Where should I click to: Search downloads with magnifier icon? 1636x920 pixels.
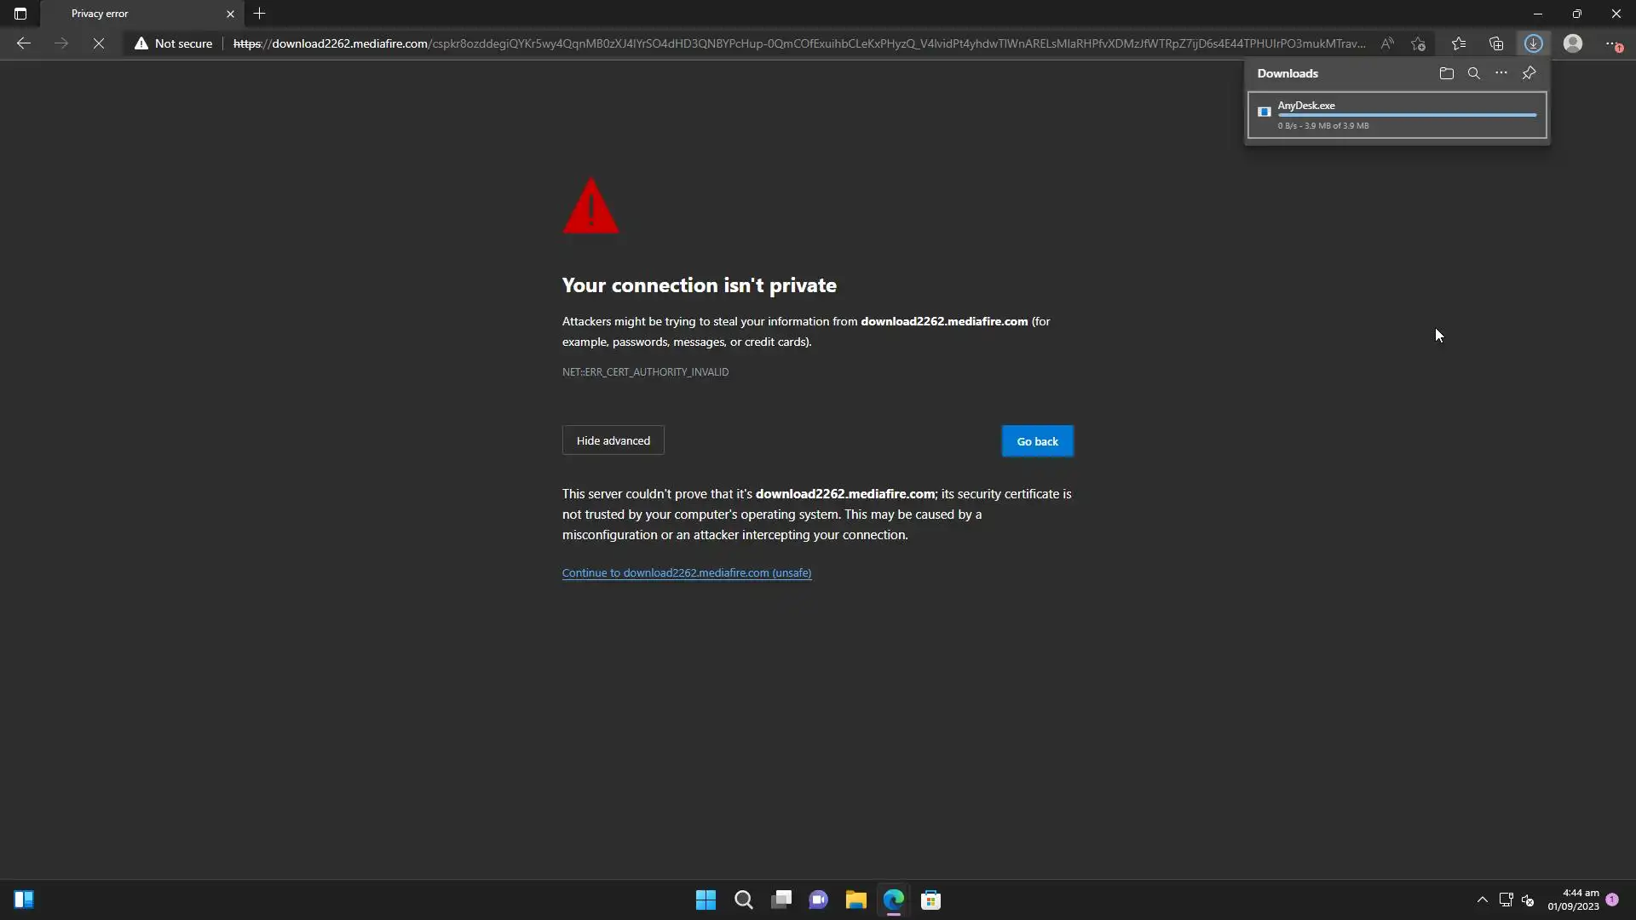pyautogui.click(x=1473, y=73)
